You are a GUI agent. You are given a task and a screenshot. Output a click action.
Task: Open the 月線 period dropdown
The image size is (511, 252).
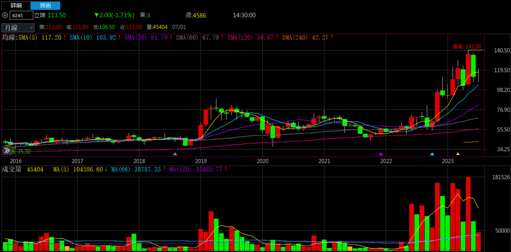(x=18, y=27)
